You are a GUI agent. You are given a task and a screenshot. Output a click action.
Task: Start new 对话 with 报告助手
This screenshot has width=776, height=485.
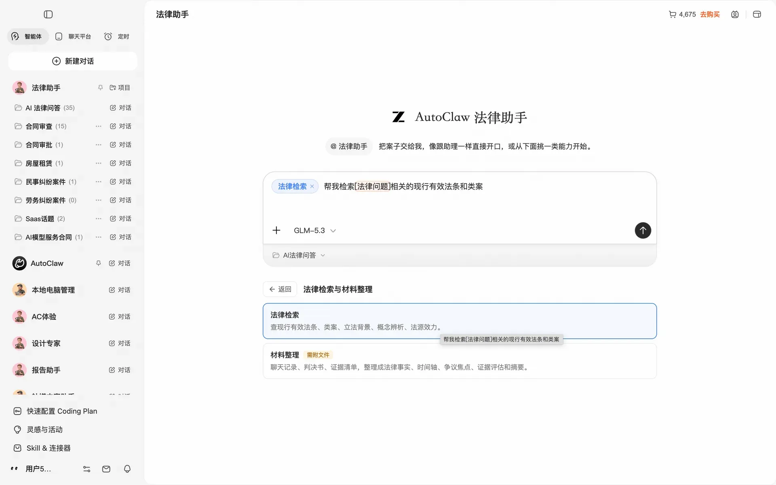[x=120, y=370]
